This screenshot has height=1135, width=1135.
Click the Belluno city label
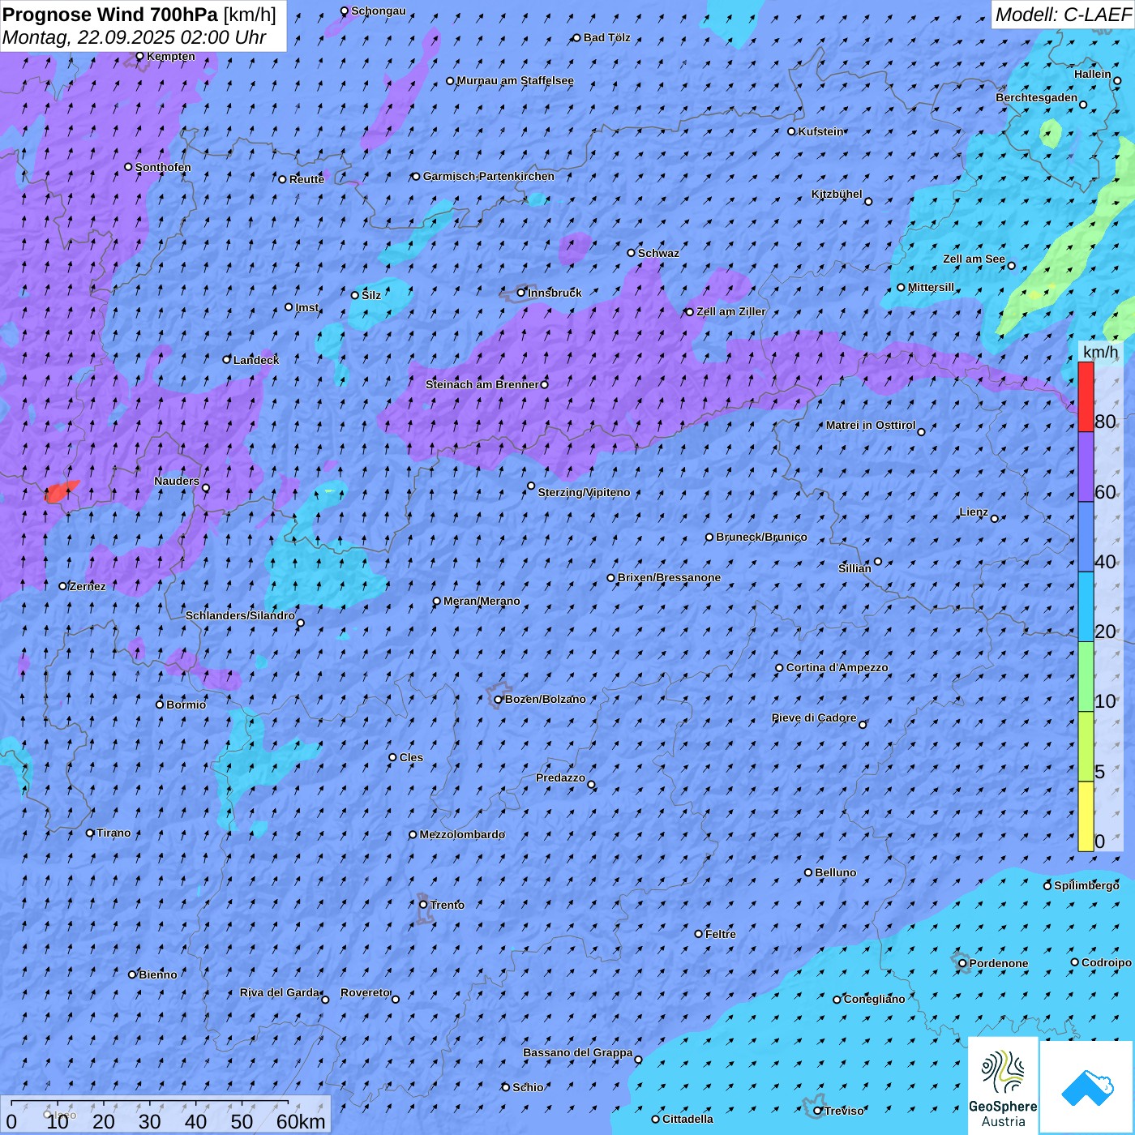[x=835, y=872]
